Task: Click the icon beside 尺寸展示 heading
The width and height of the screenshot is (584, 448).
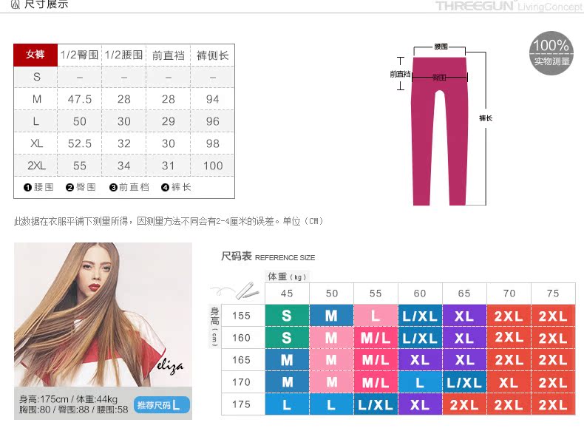Action: [x=16, y=4]
